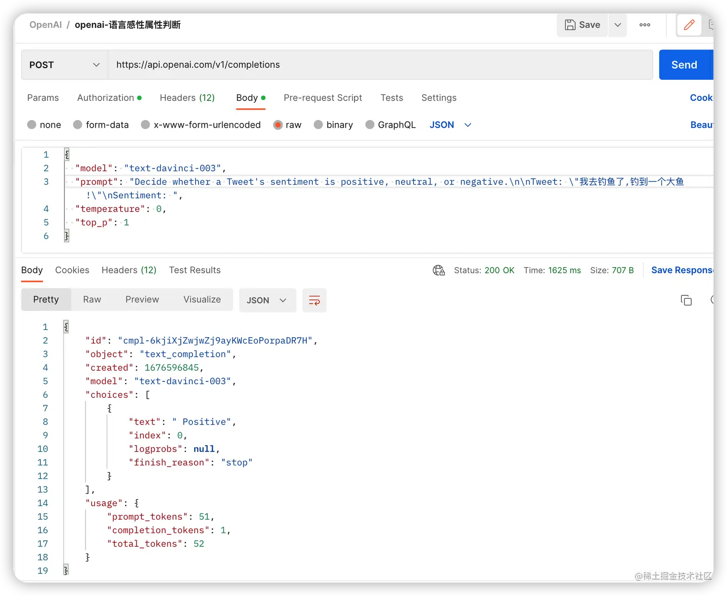The width and height of the screenshot is (727, 596).
Task: Click the pencil edit icon
Action: tap(689, 25)
